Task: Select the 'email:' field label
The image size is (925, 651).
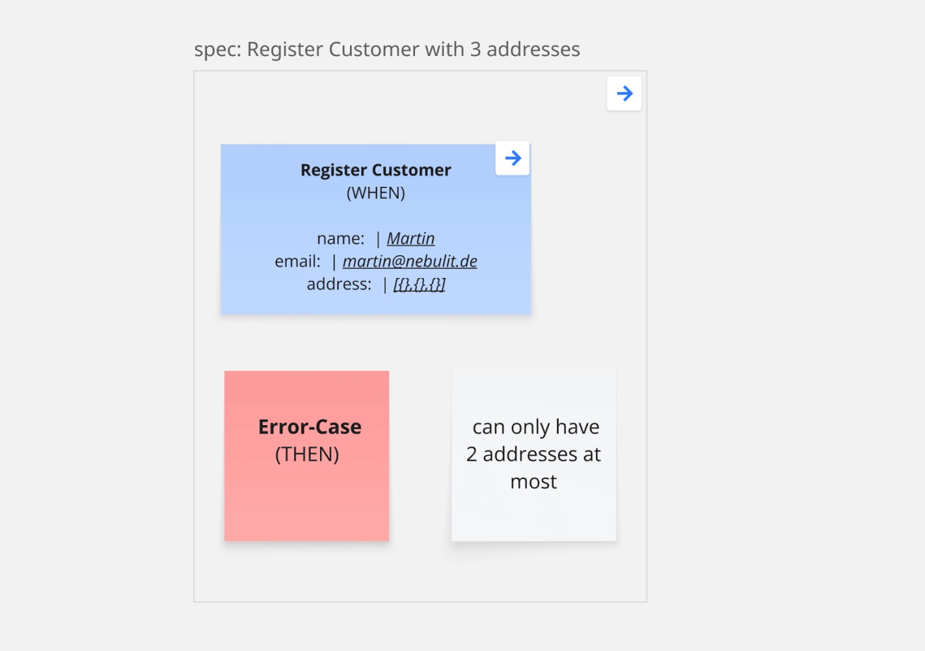Action: 297,261
